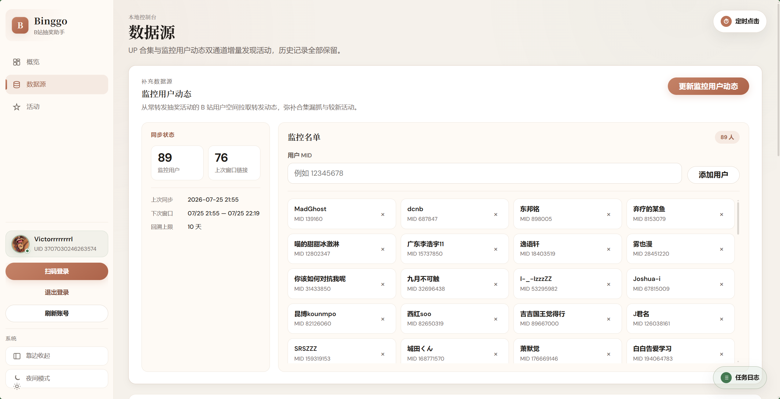
Task: Click the 下次窗口 time range value
Action: (x=223, y=213)
